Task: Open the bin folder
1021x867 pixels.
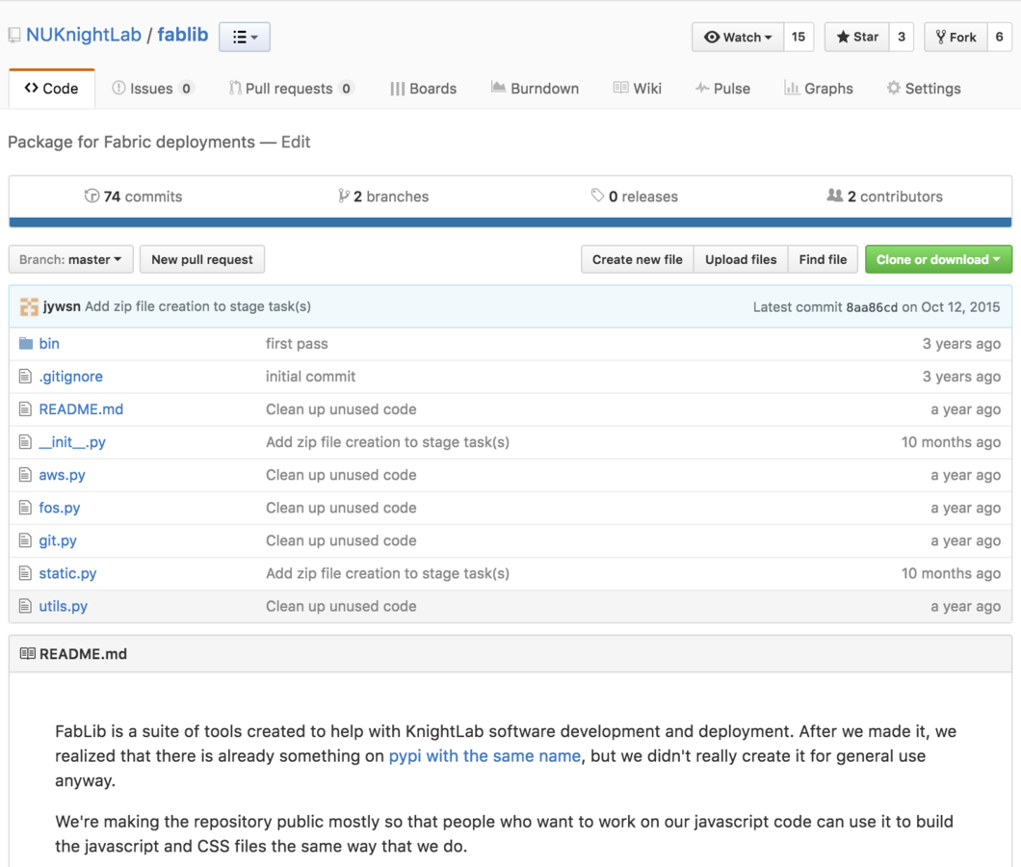Action: [x=49, y=343]
